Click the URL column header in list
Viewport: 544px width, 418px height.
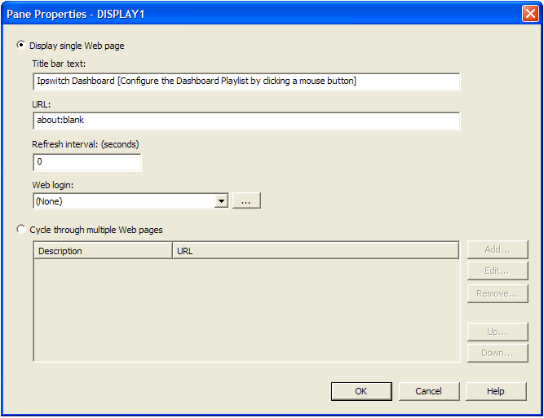pyautogui.click(x=315, y=251)
